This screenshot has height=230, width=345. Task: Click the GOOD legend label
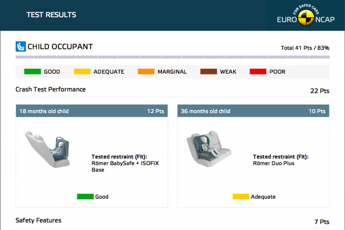52,71
